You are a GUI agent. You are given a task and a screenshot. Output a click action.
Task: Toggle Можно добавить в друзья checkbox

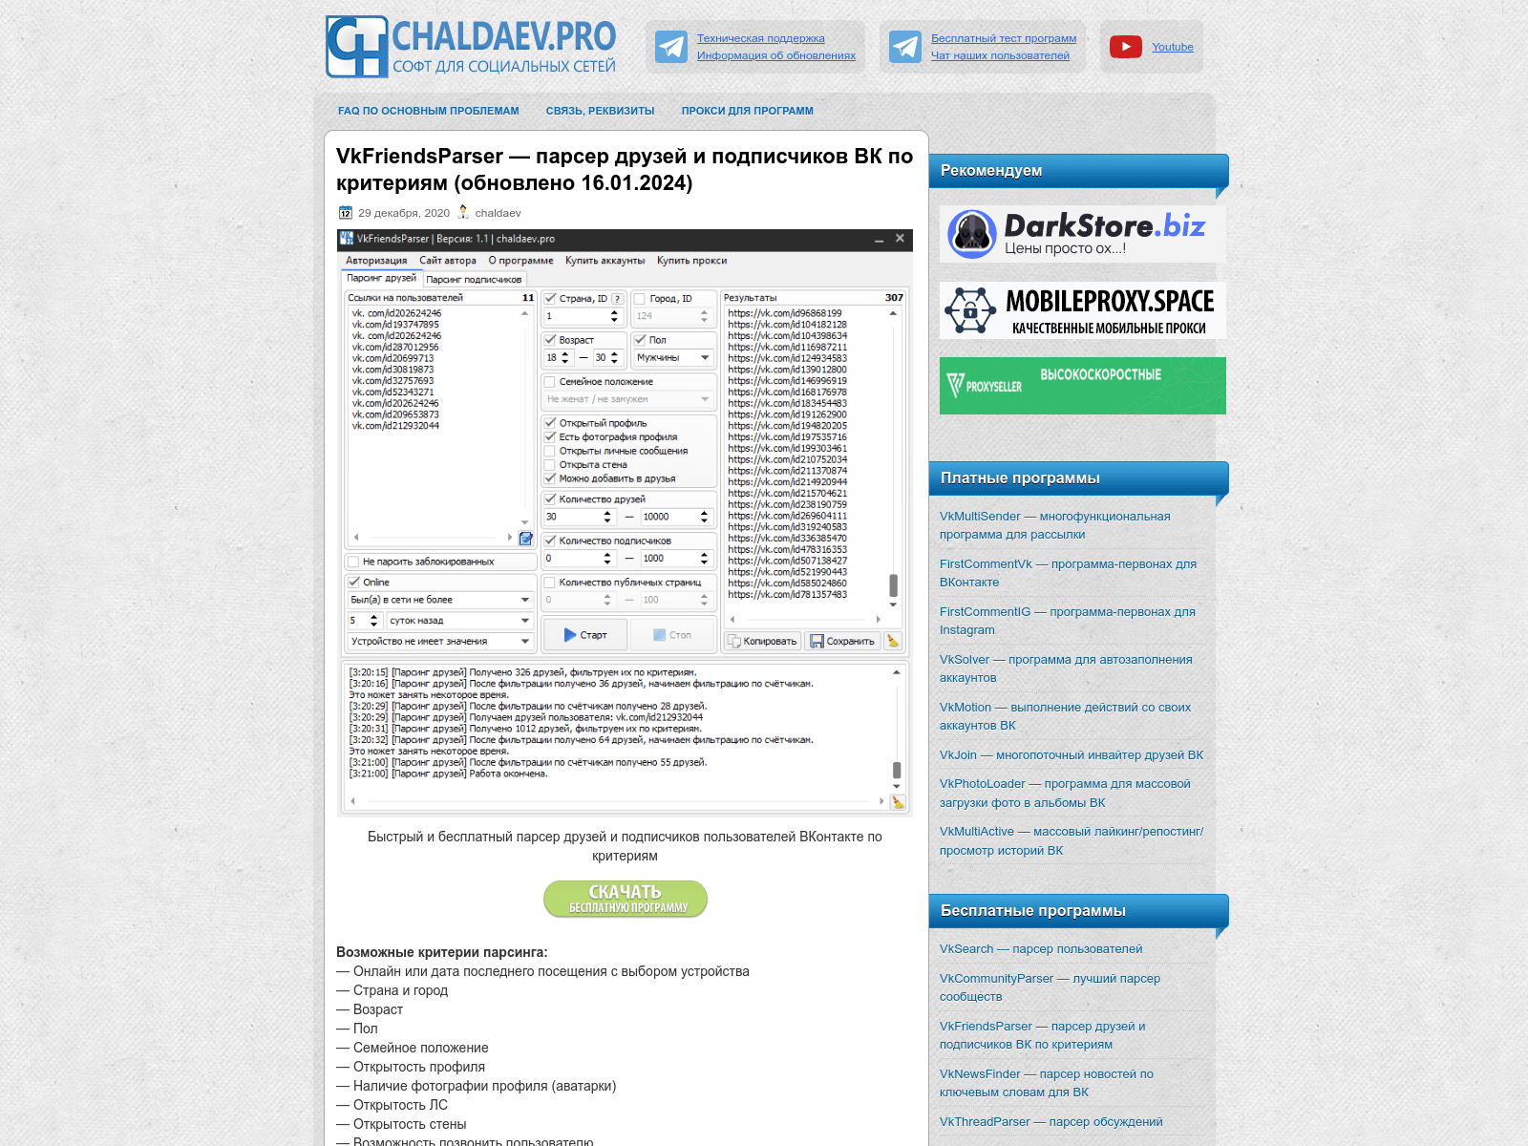point(550,478)
